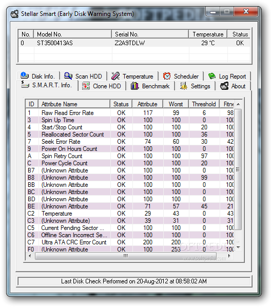Click the disk list Temperature column header

tap(208, 34)
